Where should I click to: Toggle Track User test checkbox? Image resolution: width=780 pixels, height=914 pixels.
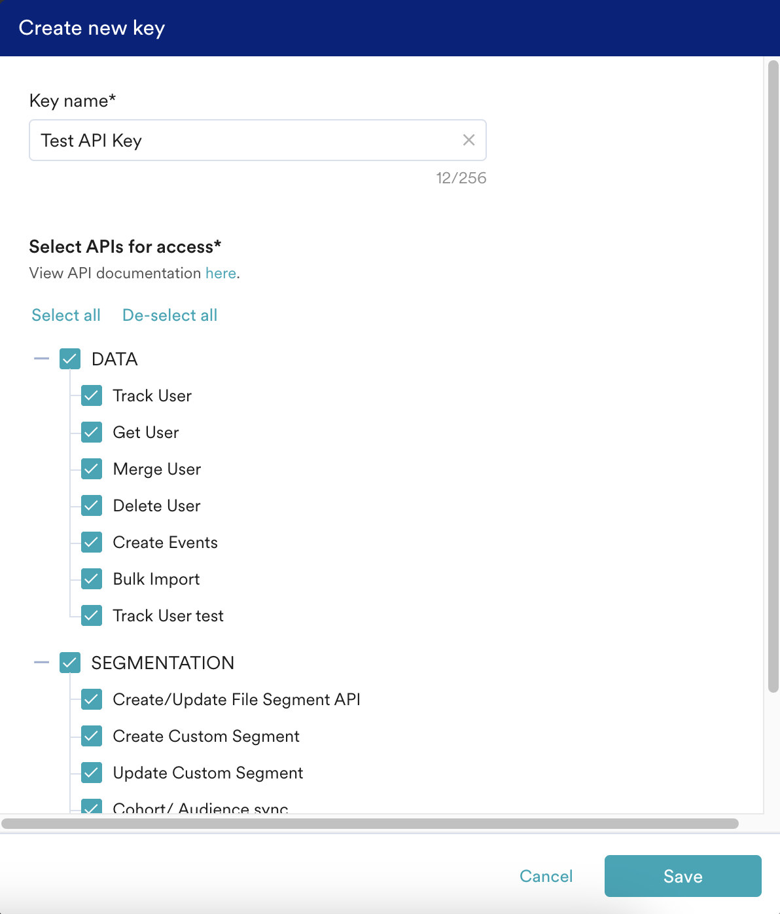92,615
